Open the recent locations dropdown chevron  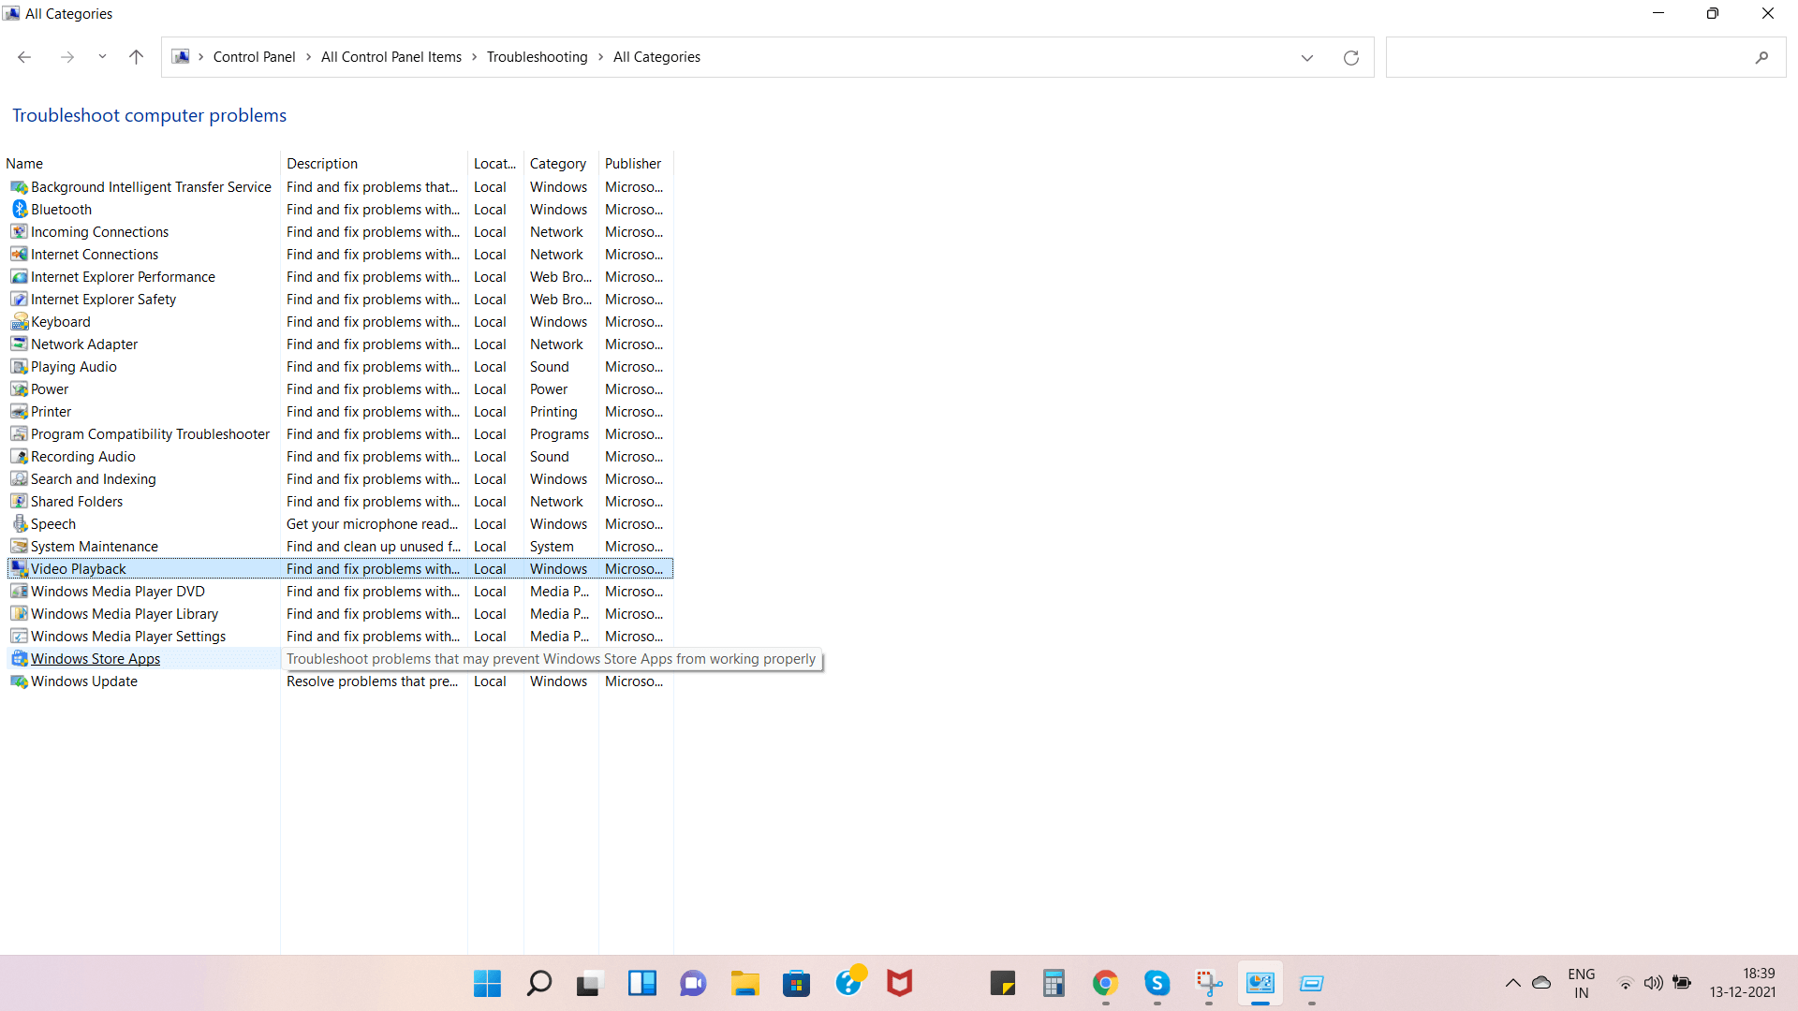(102, 56)
